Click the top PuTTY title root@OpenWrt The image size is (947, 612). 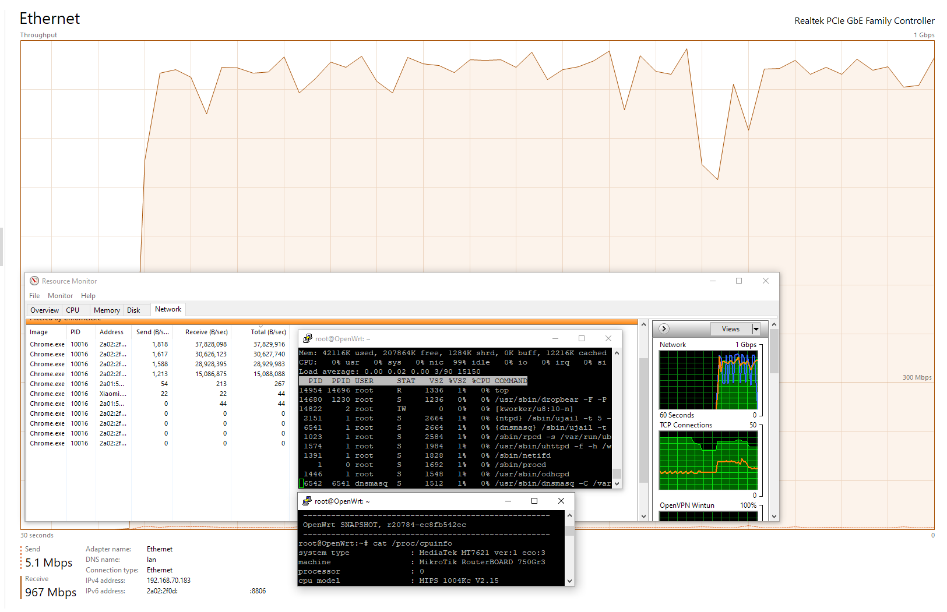click(x=342, y=338)
